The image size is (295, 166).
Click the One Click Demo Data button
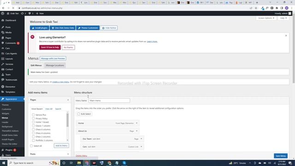click(63, 28)
